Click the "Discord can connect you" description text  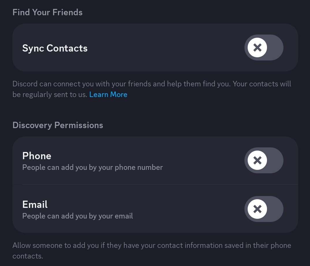121,84
